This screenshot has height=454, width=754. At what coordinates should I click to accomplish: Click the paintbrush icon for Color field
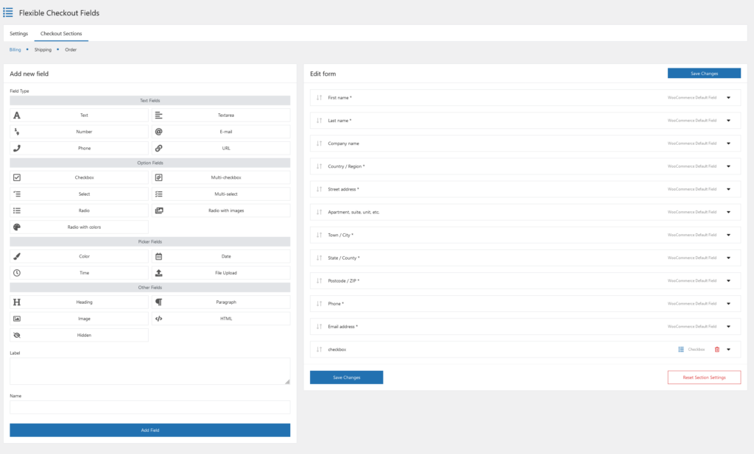click(17, 256)
